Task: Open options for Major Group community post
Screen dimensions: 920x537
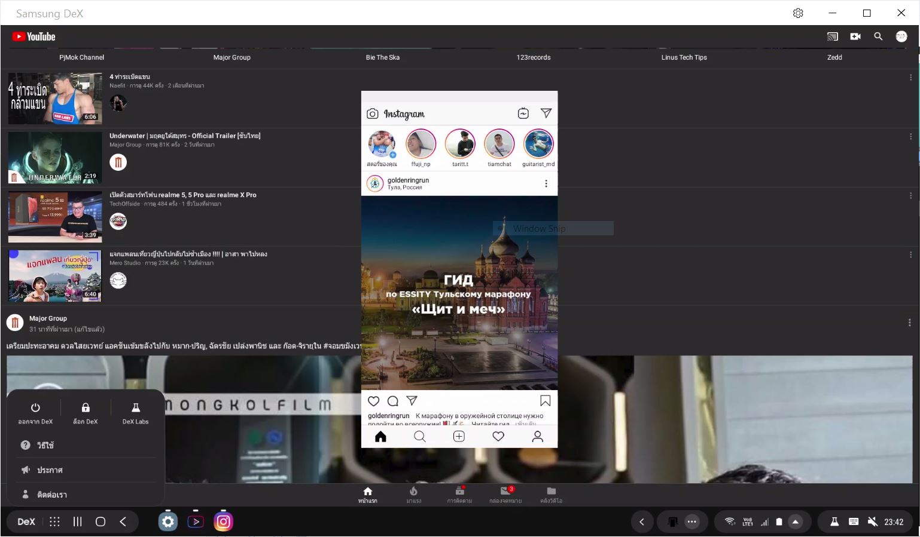Action: [x=909, y=323]
